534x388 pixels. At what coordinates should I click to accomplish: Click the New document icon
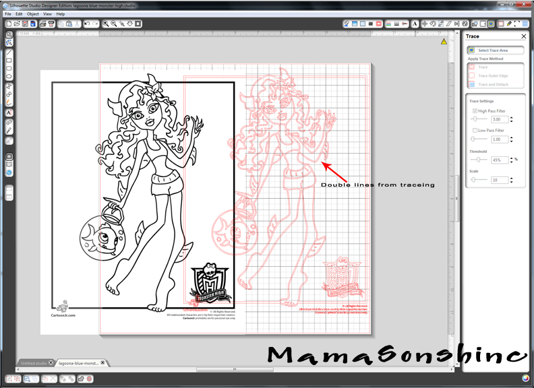[x=8, y=23]
